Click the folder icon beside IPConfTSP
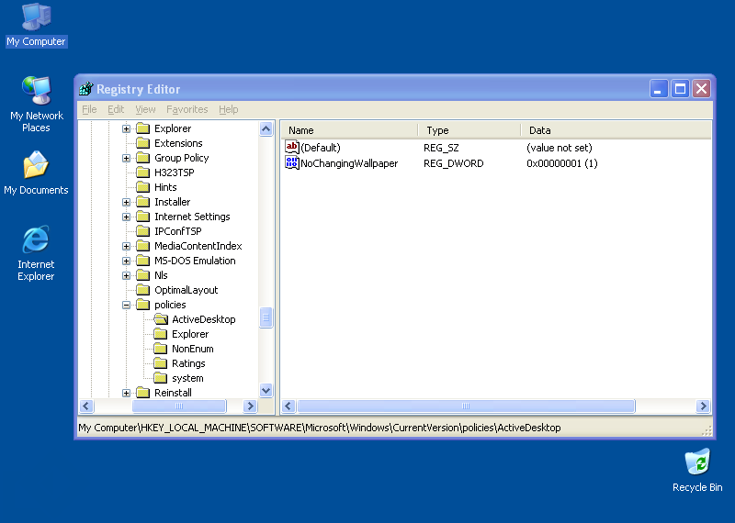735x523 pixels. (143, 231)
